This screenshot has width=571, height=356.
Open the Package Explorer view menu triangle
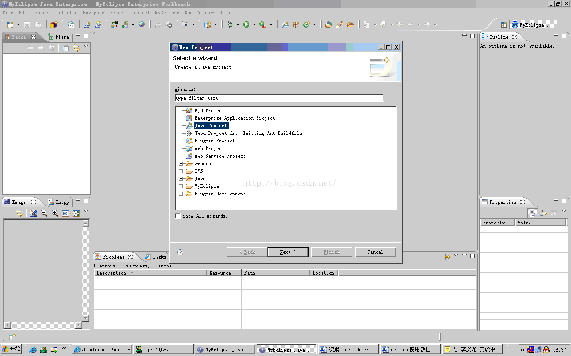[86, 46]
